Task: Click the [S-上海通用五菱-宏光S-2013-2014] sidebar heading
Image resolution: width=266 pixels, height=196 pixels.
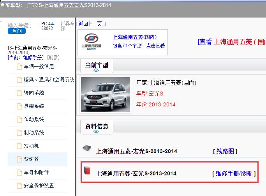Action: click(32, 50)
